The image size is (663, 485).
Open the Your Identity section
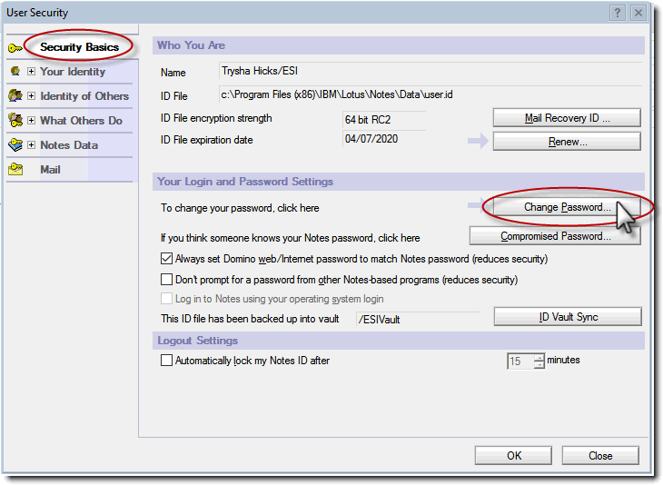(73, 72)
